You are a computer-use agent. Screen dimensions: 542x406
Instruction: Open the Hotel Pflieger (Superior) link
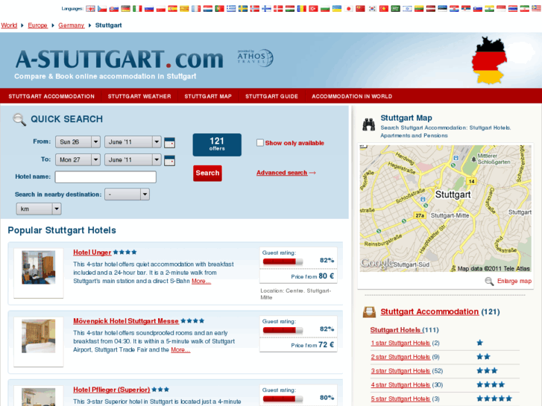point(112,390)
